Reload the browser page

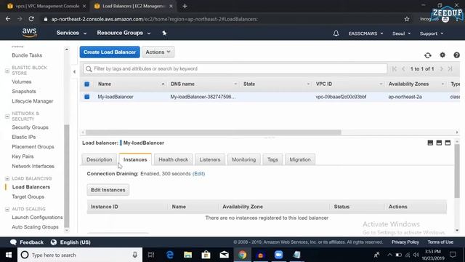point(31,19)
